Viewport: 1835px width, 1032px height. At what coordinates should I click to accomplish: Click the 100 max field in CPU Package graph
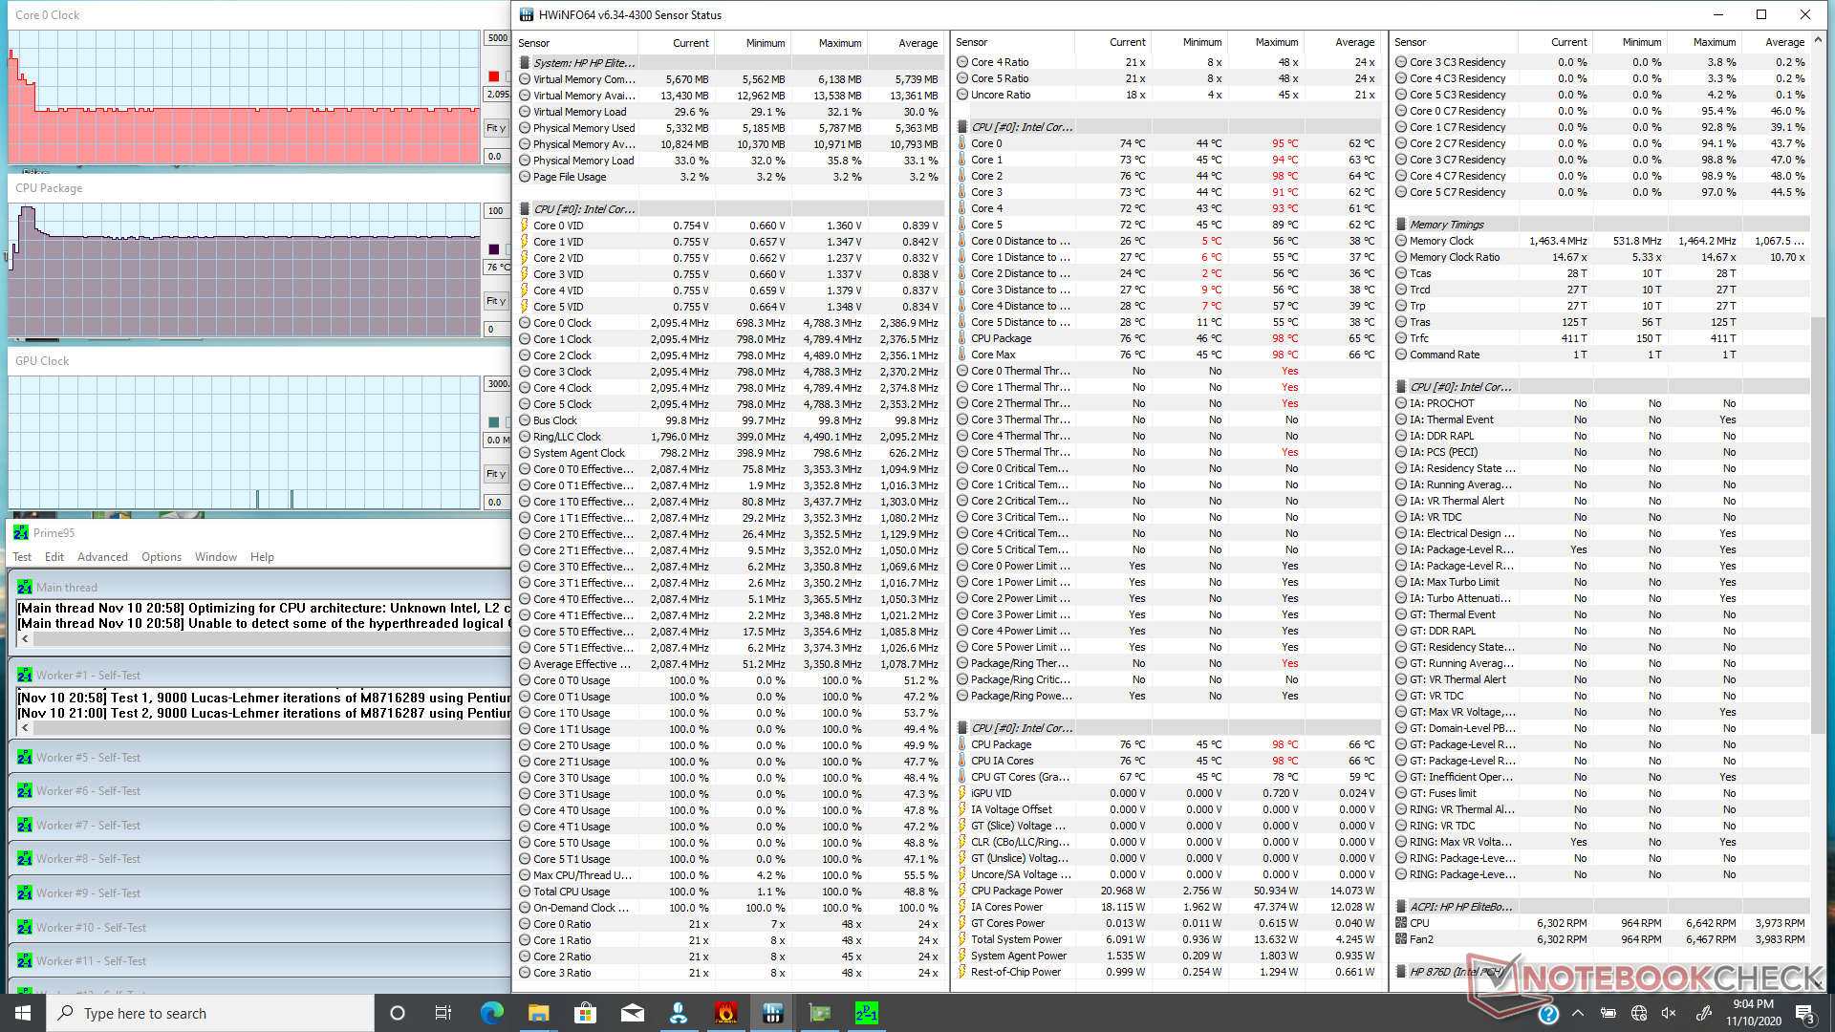point(497,211)
